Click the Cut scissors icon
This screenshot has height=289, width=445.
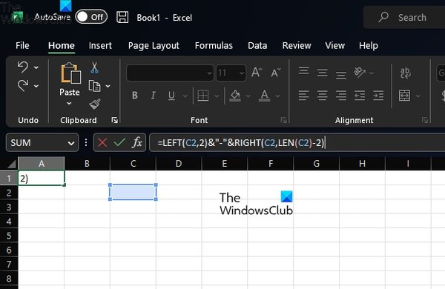(x=94, y=67)
